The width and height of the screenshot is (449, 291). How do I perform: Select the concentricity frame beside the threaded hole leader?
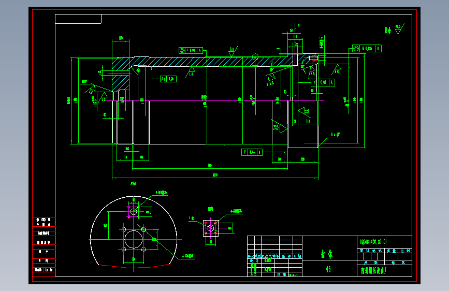(367, 48)
